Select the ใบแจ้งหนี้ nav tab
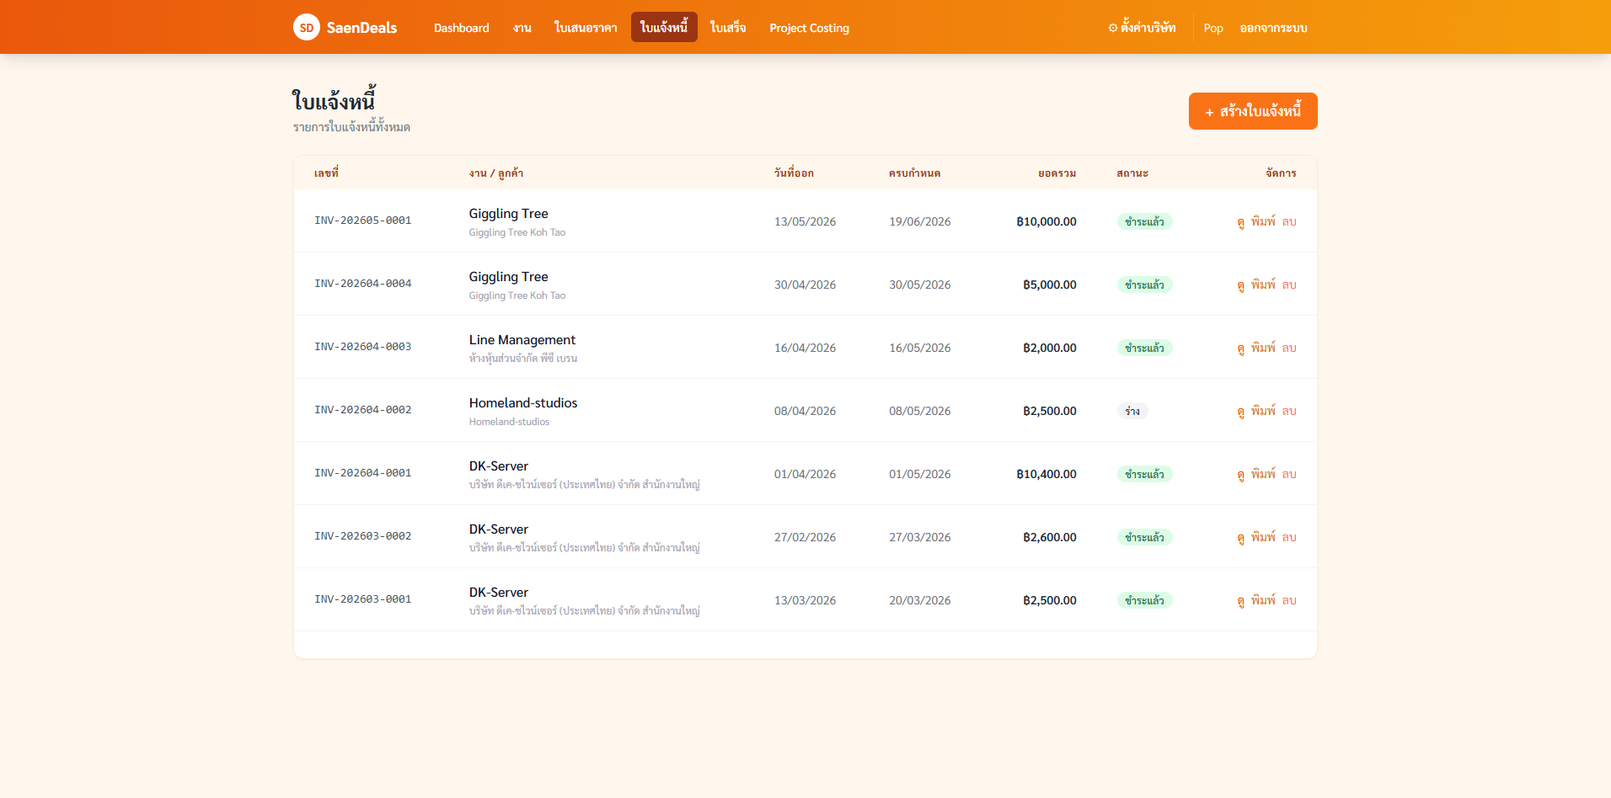 click(664, 27)
